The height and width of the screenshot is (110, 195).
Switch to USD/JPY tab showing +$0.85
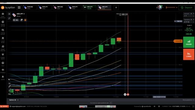point(89,7)
